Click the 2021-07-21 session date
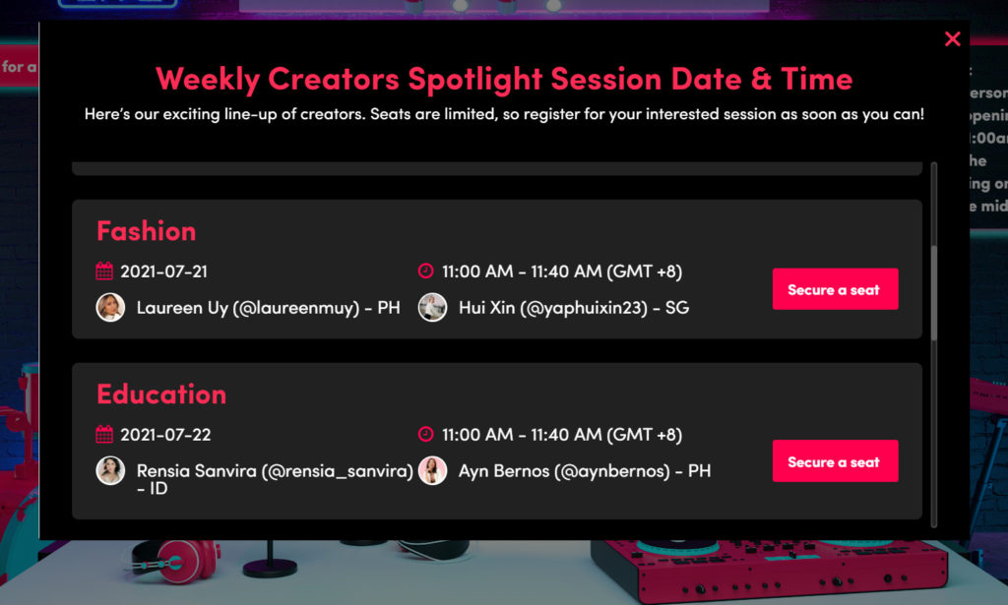Image resolution: width=1008 pixels, height=605 pixels. (x=163, y=272)
